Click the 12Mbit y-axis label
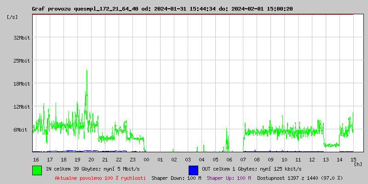368x184 pixels. tap(22, 107)
